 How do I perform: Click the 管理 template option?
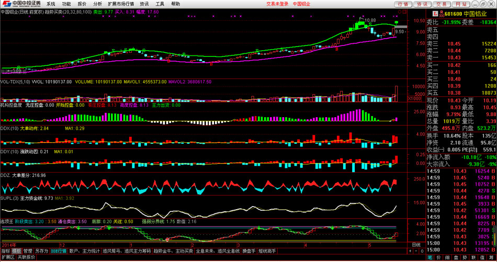pyautogui.click(x=28, y=251)
